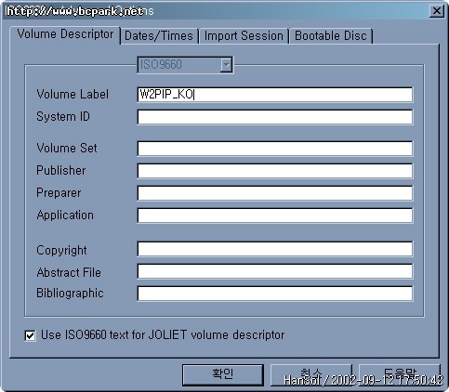Click the Application input field
Image resolution: width=449 pixels, height=392 pixels.
pyautogui.click(x=274, y=216)
